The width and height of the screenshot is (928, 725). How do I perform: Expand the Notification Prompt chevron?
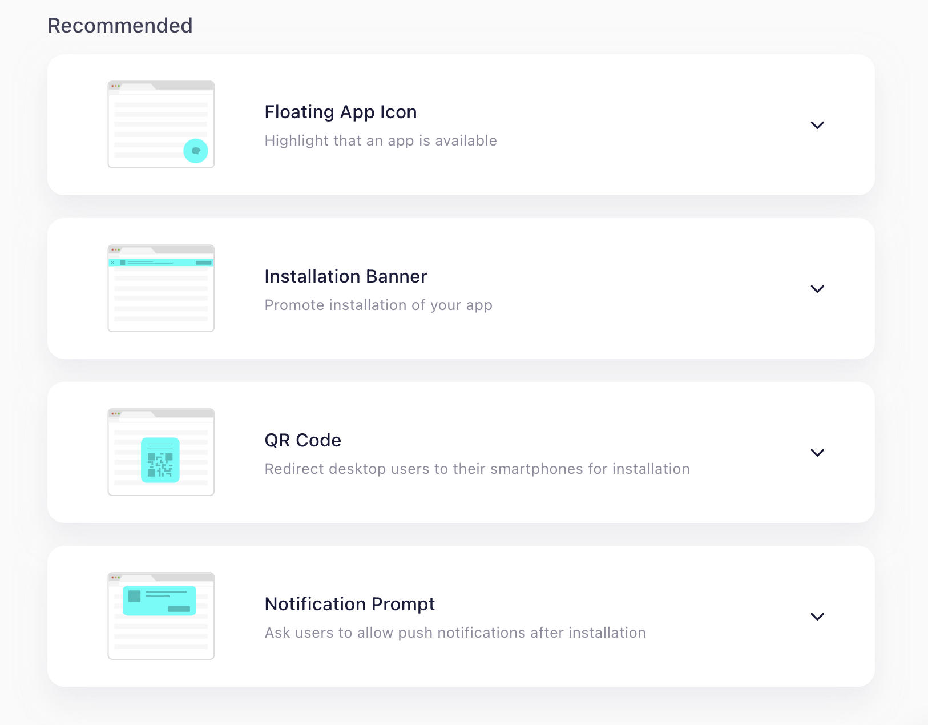pyautogui.click(x=817, y=617)
